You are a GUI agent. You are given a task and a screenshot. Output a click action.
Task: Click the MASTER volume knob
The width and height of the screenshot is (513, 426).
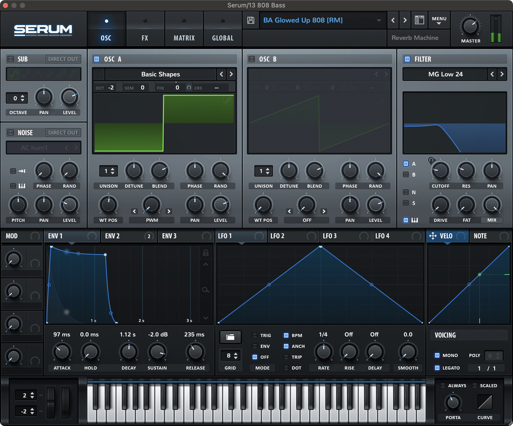(x=470, y=26)
